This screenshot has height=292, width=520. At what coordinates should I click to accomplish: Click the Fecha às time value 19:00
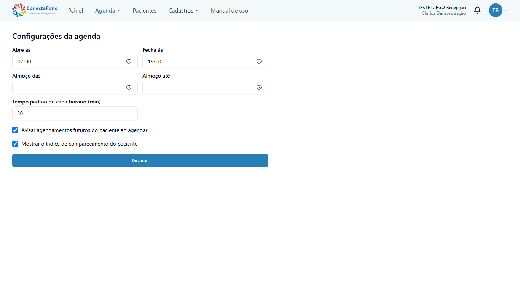tap(155, 62)
